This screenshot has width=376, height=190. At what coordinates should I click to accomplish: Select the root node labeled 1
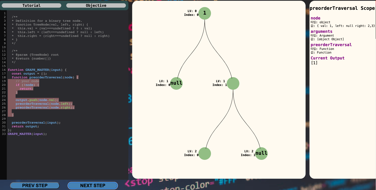205,13
